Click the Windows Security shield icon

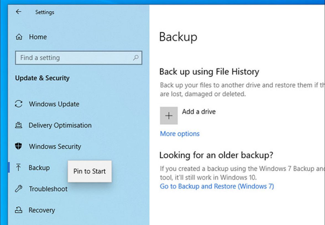[x=19, y=146]
